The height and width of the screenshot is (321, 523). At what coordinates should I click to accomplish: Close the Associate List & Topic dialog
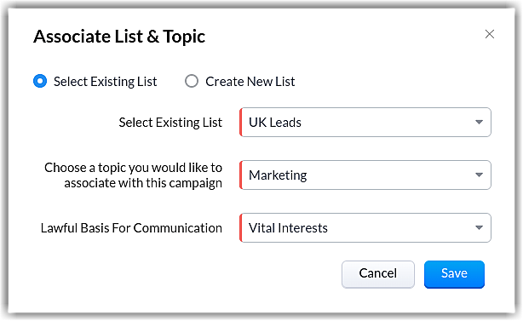point(489,34)
